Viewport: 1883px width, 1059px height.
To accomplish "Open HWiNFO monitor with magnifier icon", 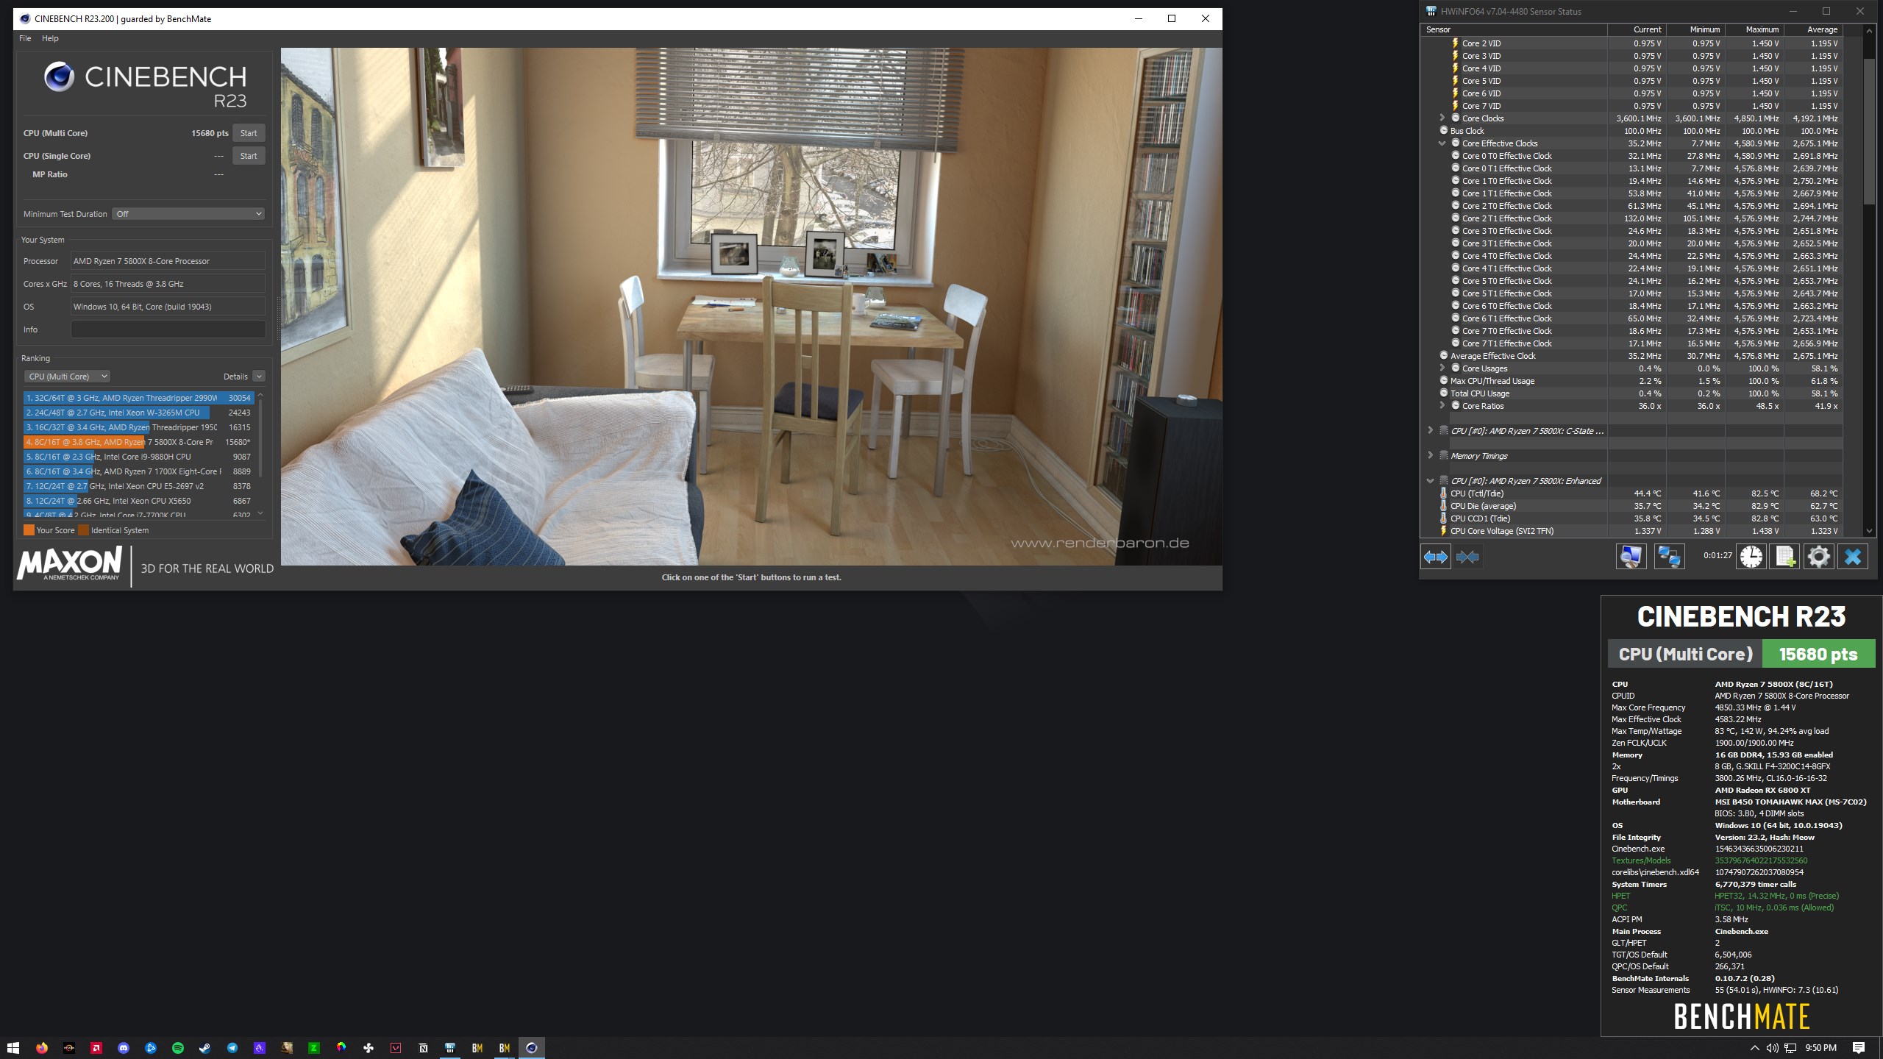I will [1631, 557].
